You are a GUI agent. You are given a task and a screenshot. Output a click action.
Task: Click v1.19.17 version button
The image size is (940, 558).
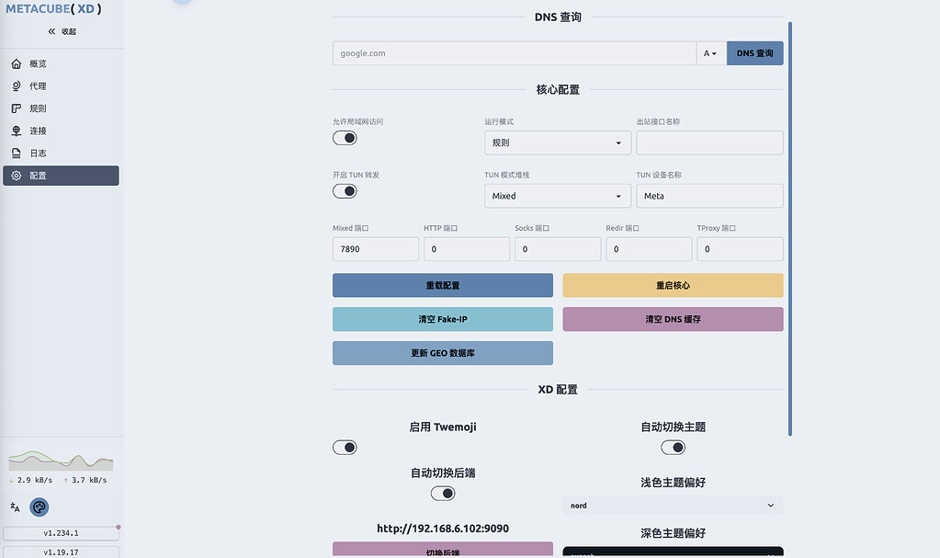coord(62,552)
